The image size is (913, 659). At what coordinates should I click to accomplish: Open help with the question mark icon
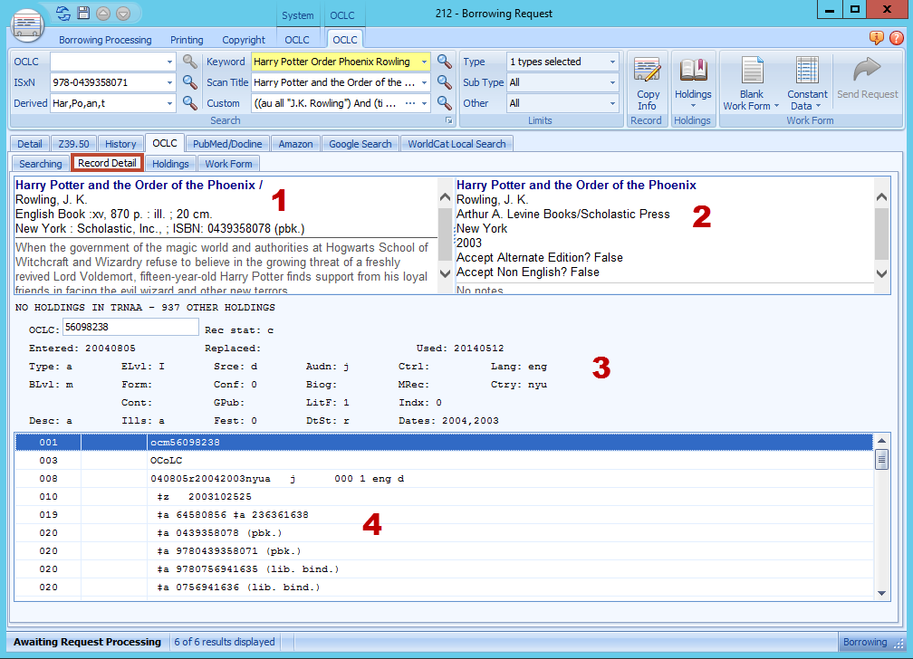pyautogui.click(x=897, y=38)
